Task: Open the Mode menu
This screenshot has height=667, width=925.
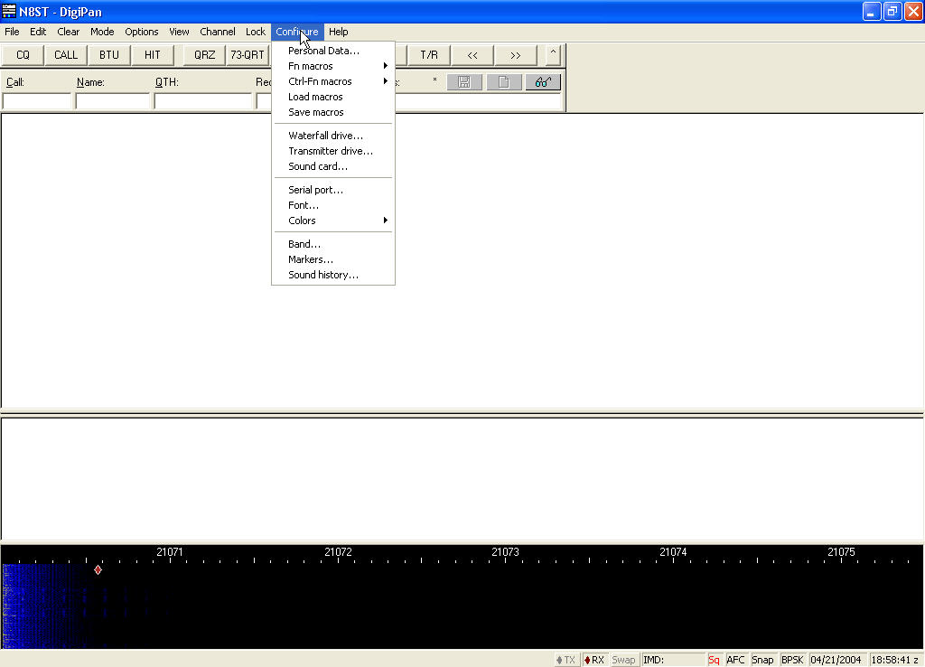Action: pyautogui.click(x=102, y=32)
